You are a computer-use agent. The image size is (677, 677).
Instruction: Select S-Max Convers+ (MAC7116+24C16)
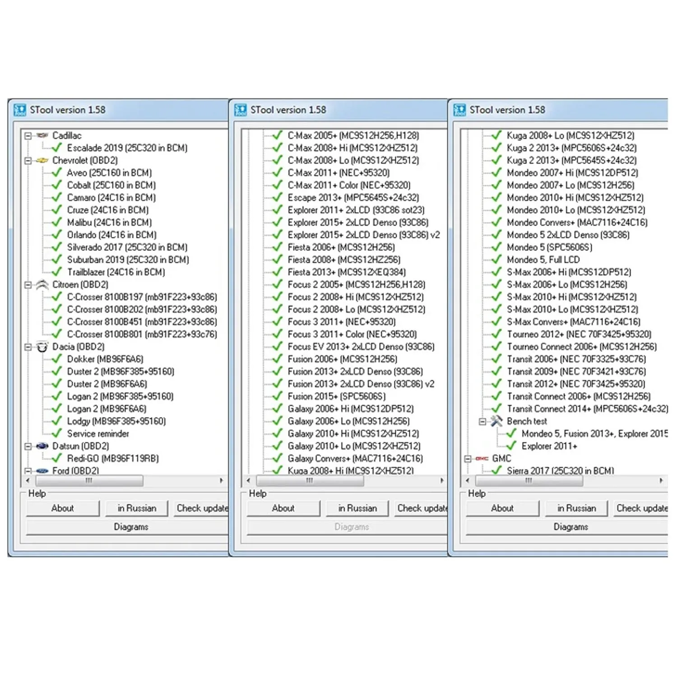[x=574, y=322]
